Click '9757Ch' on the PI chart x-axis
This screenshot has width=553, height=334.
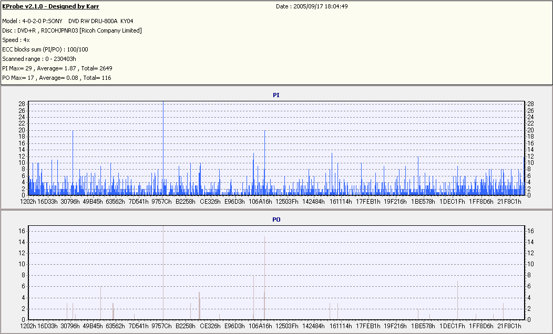161,202
